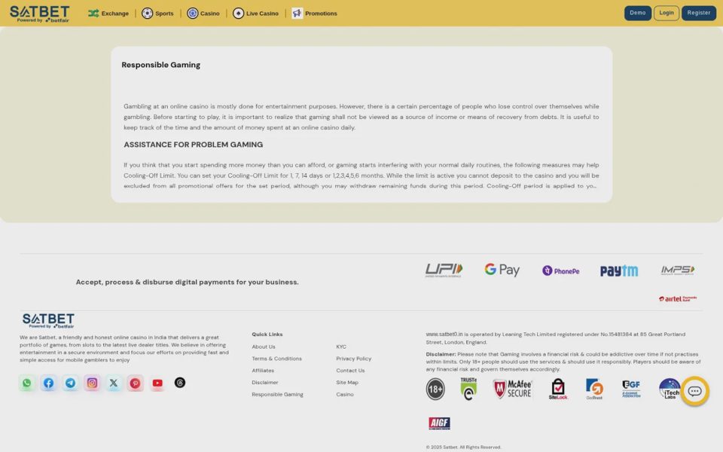Click the Demo button
Screen dimensions: 723x452
point(638,13)
